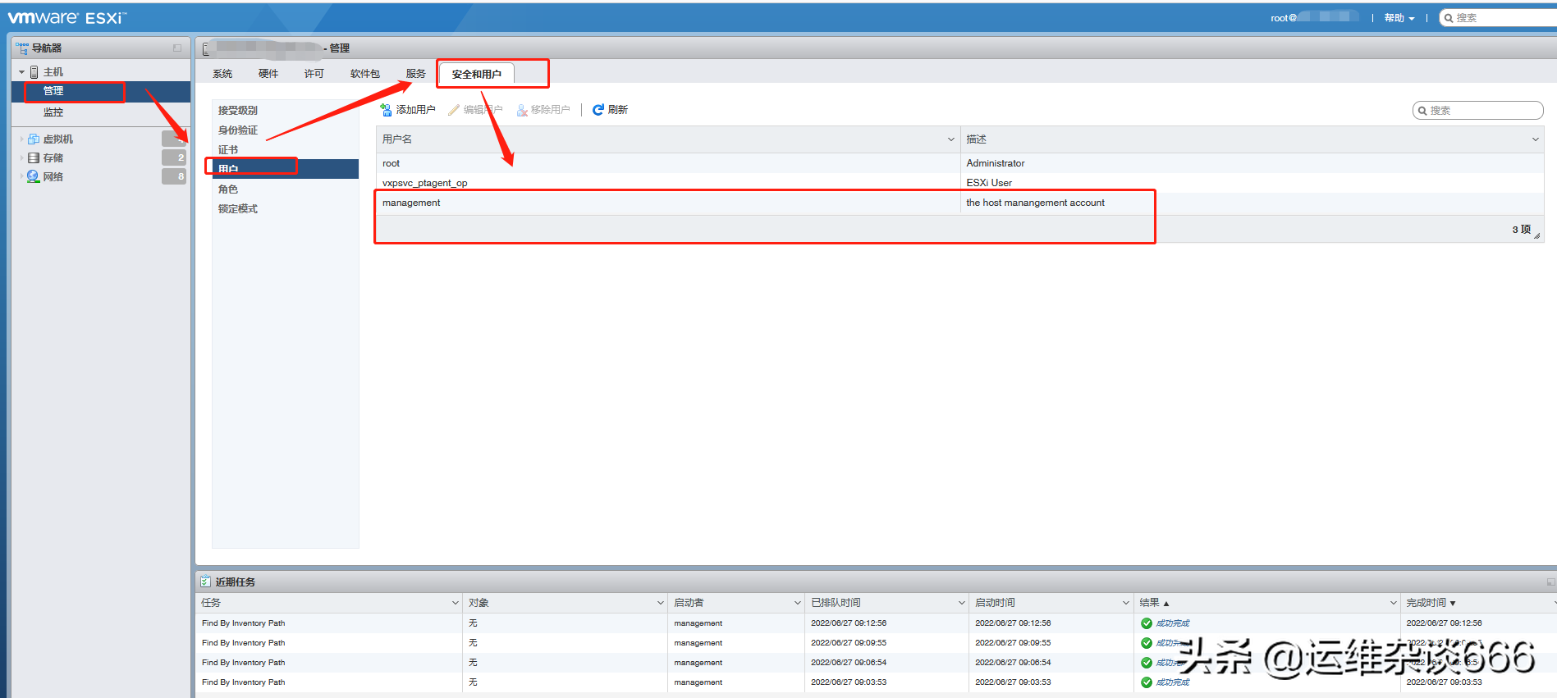Open the Queued Time column dropdown

click(x=962, y=603)
